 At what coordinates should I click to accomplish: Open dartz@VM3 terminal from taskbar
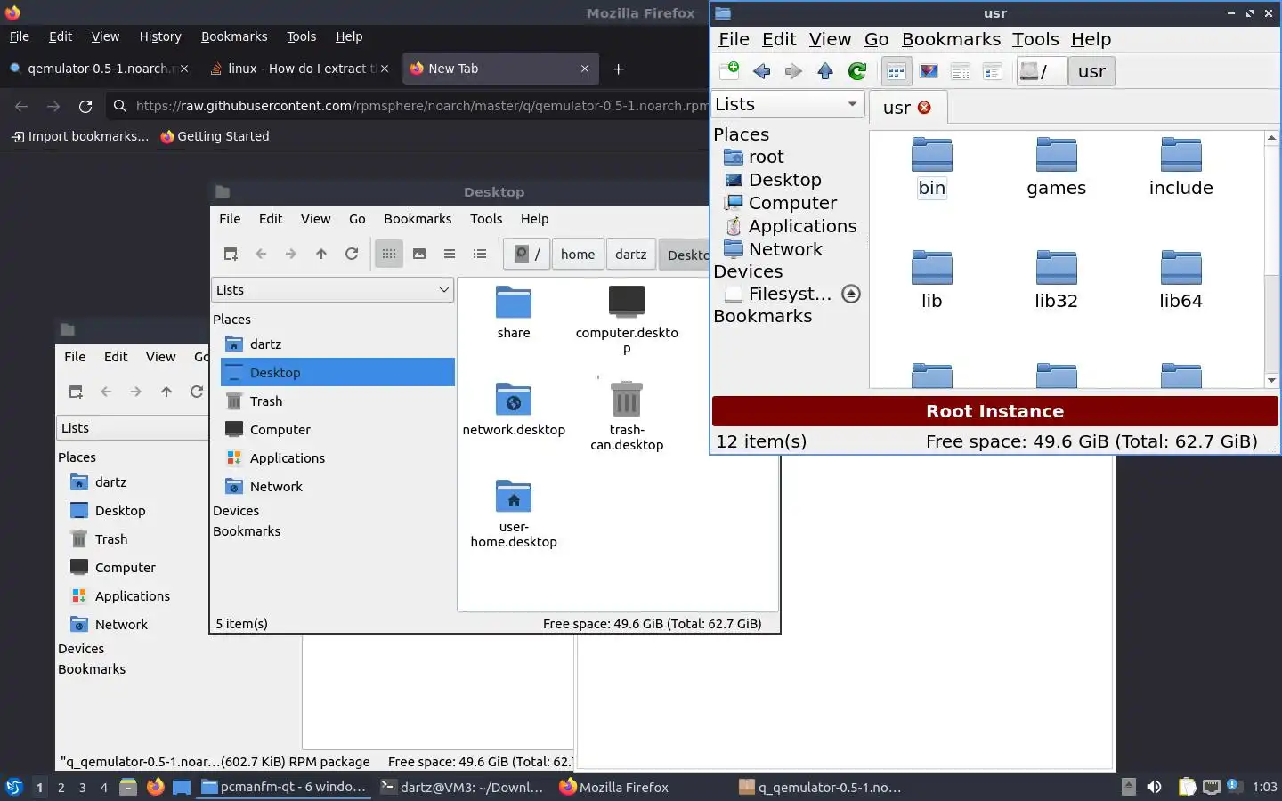[461, 787]
